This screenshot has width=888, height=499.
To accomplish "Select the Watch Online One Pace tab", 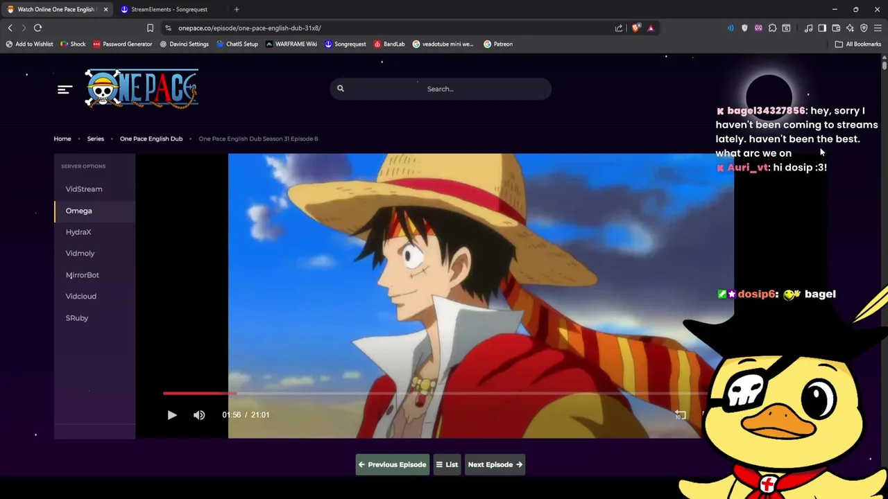I will pos(55,9).
